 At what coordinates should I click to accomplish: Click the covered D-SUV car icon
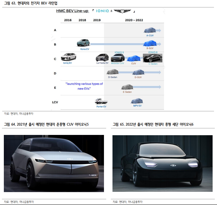[x=138, y=72]
